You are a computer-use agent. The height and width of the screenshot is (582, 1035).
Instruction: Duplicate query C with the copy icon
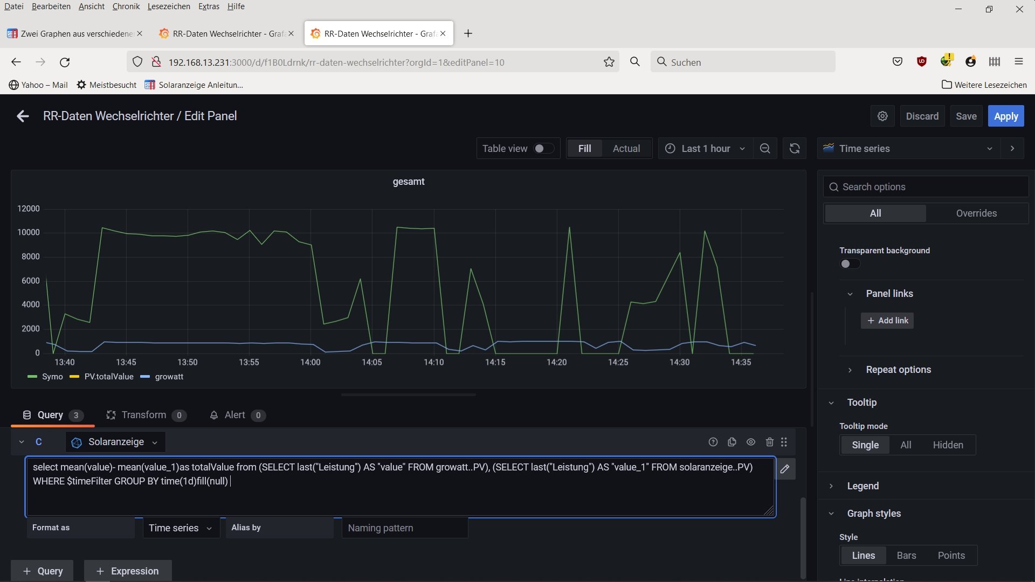click(732, 442)
